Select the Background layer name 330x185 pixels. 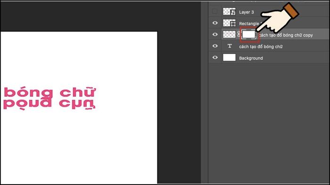(x=251, y=58)
